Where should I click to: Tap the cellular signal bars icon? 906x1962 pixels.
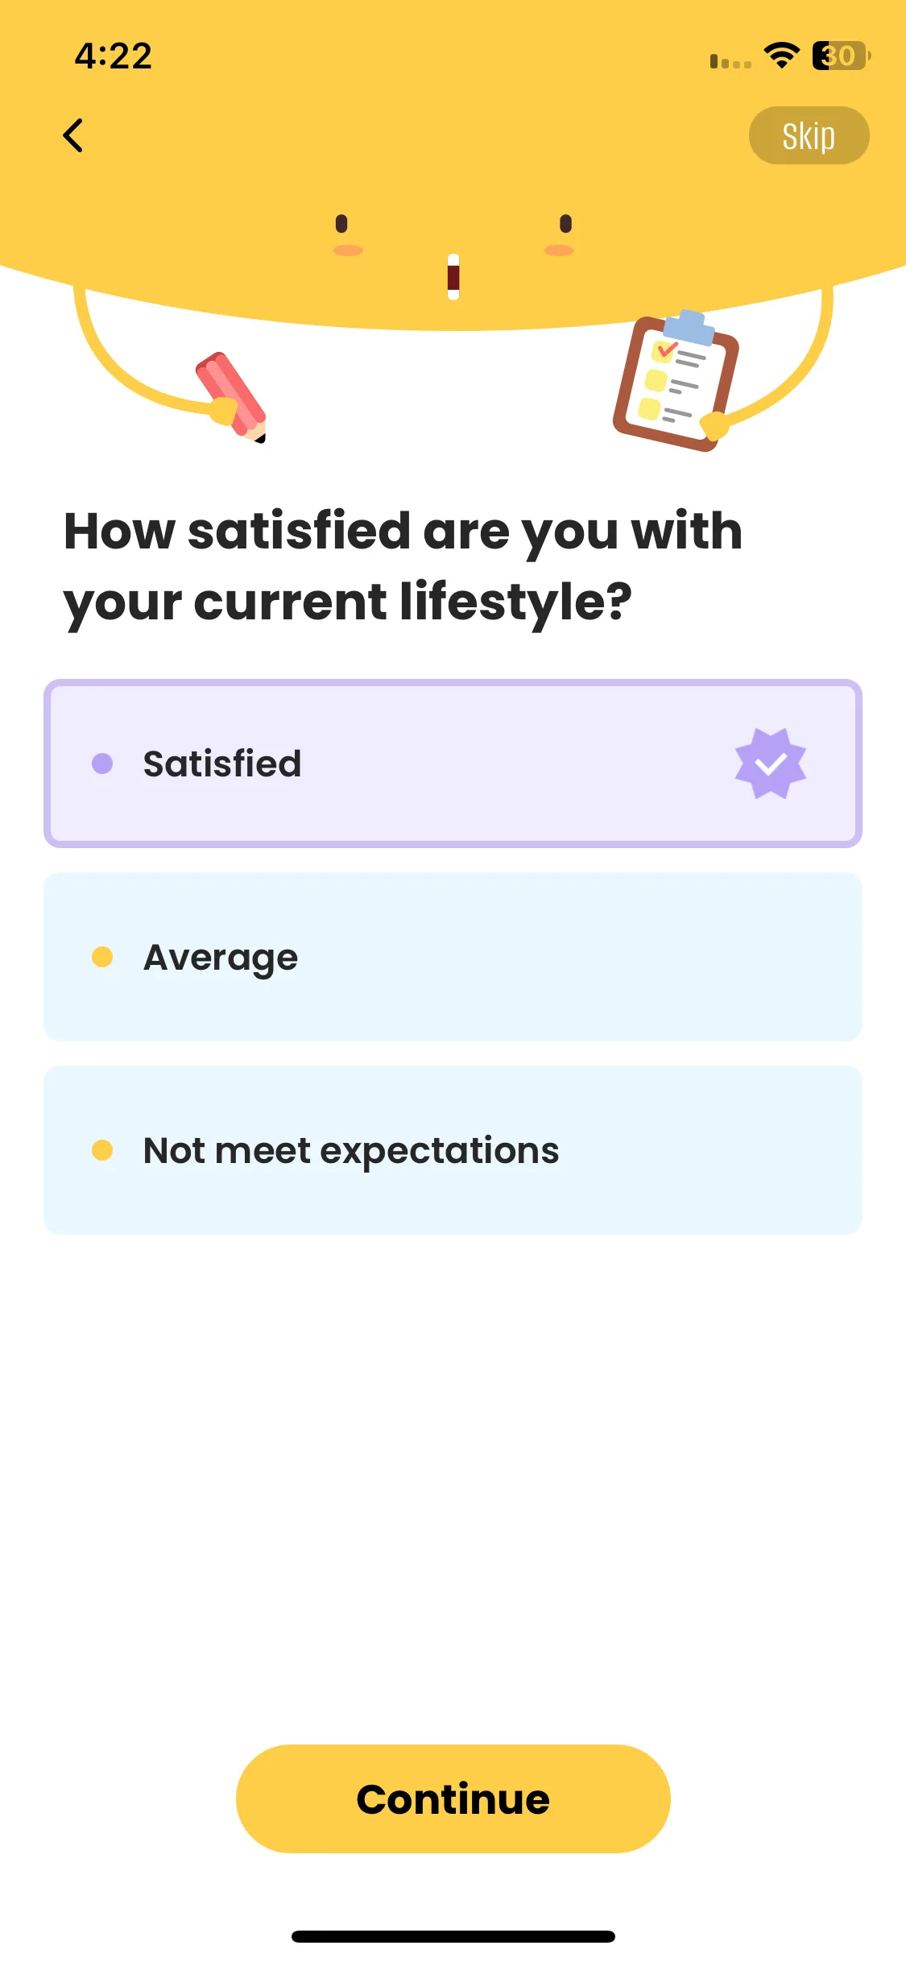730,61
